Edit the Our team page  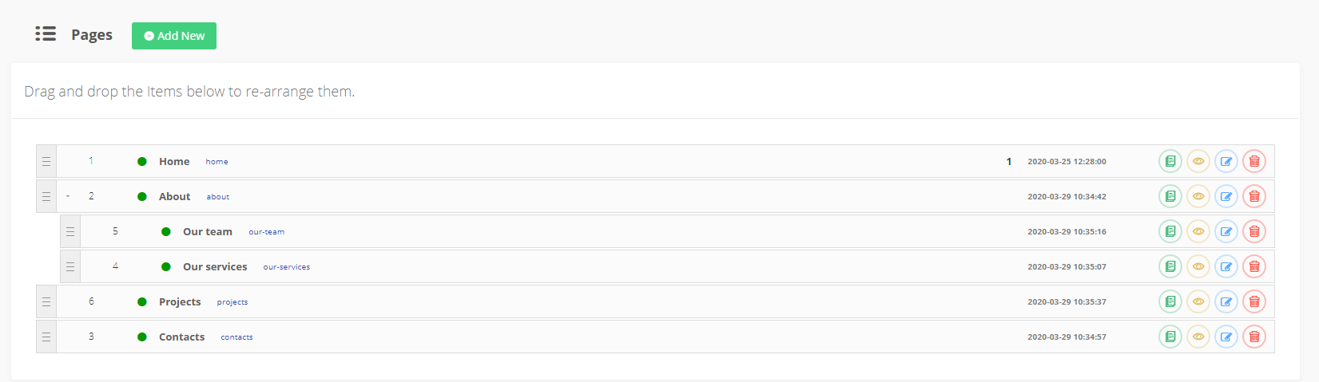tap(1226, 232)
